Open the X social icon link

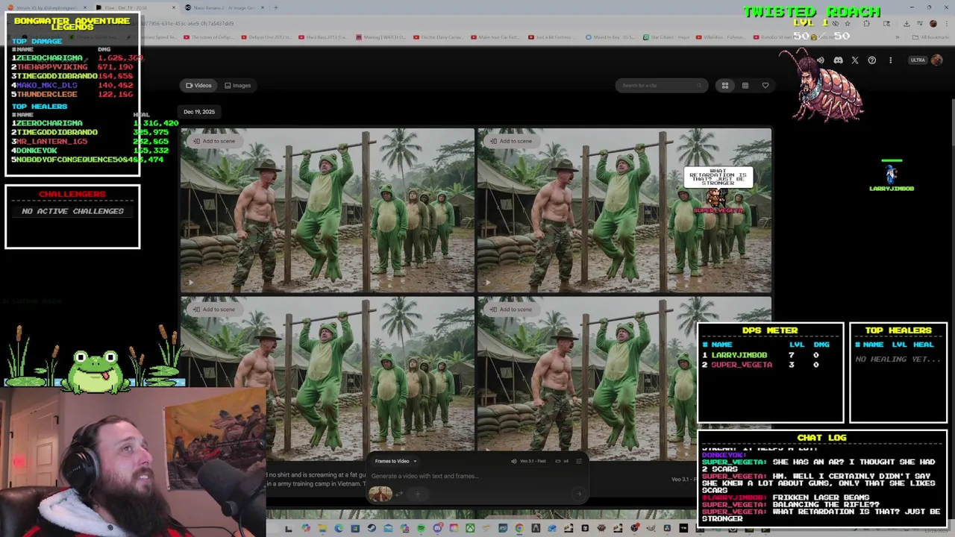[x=855, y=60]
